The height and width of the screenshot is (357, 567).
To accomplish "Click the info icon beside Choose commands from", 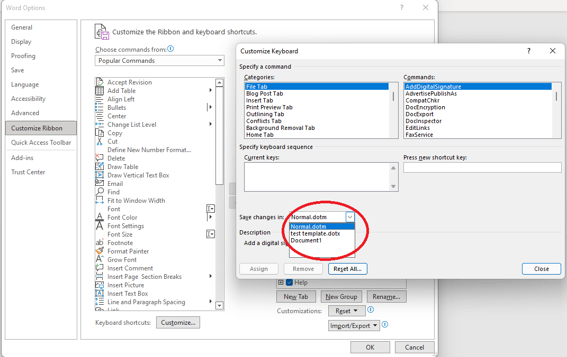I will coord(170,49).
